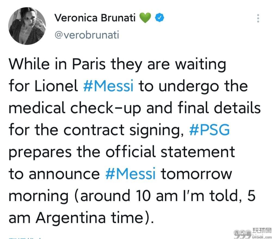The height and width of the screenshot is (239, 272).
Task: Click the prepares the official statement line
Action: point(122,152)
